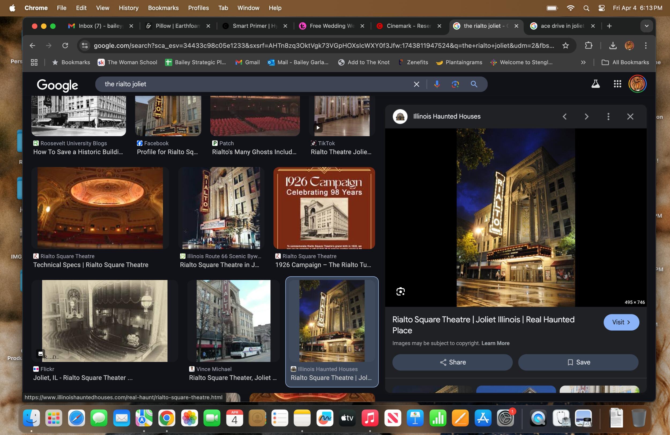Bookmark this page with the star icon
Image resolution: width=670 pixels, height=435 pixels.
pyautogui.click(x=565, y=46)
